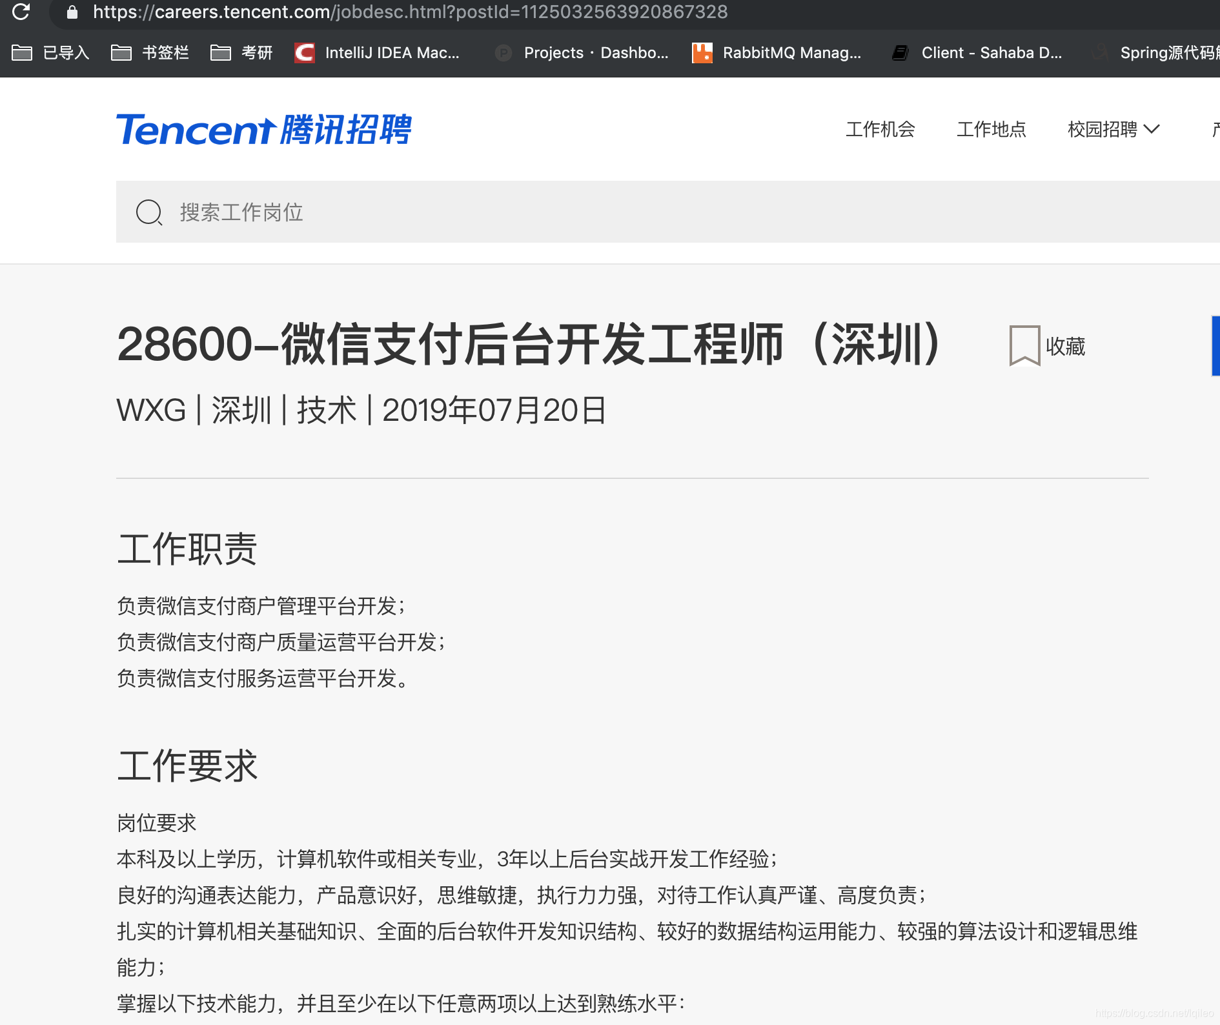Screen dimensions: 1220x1025
Task: Click the careers.tencent.com URL in address bar
Action: pyautogui.click(x=410, y=12)
